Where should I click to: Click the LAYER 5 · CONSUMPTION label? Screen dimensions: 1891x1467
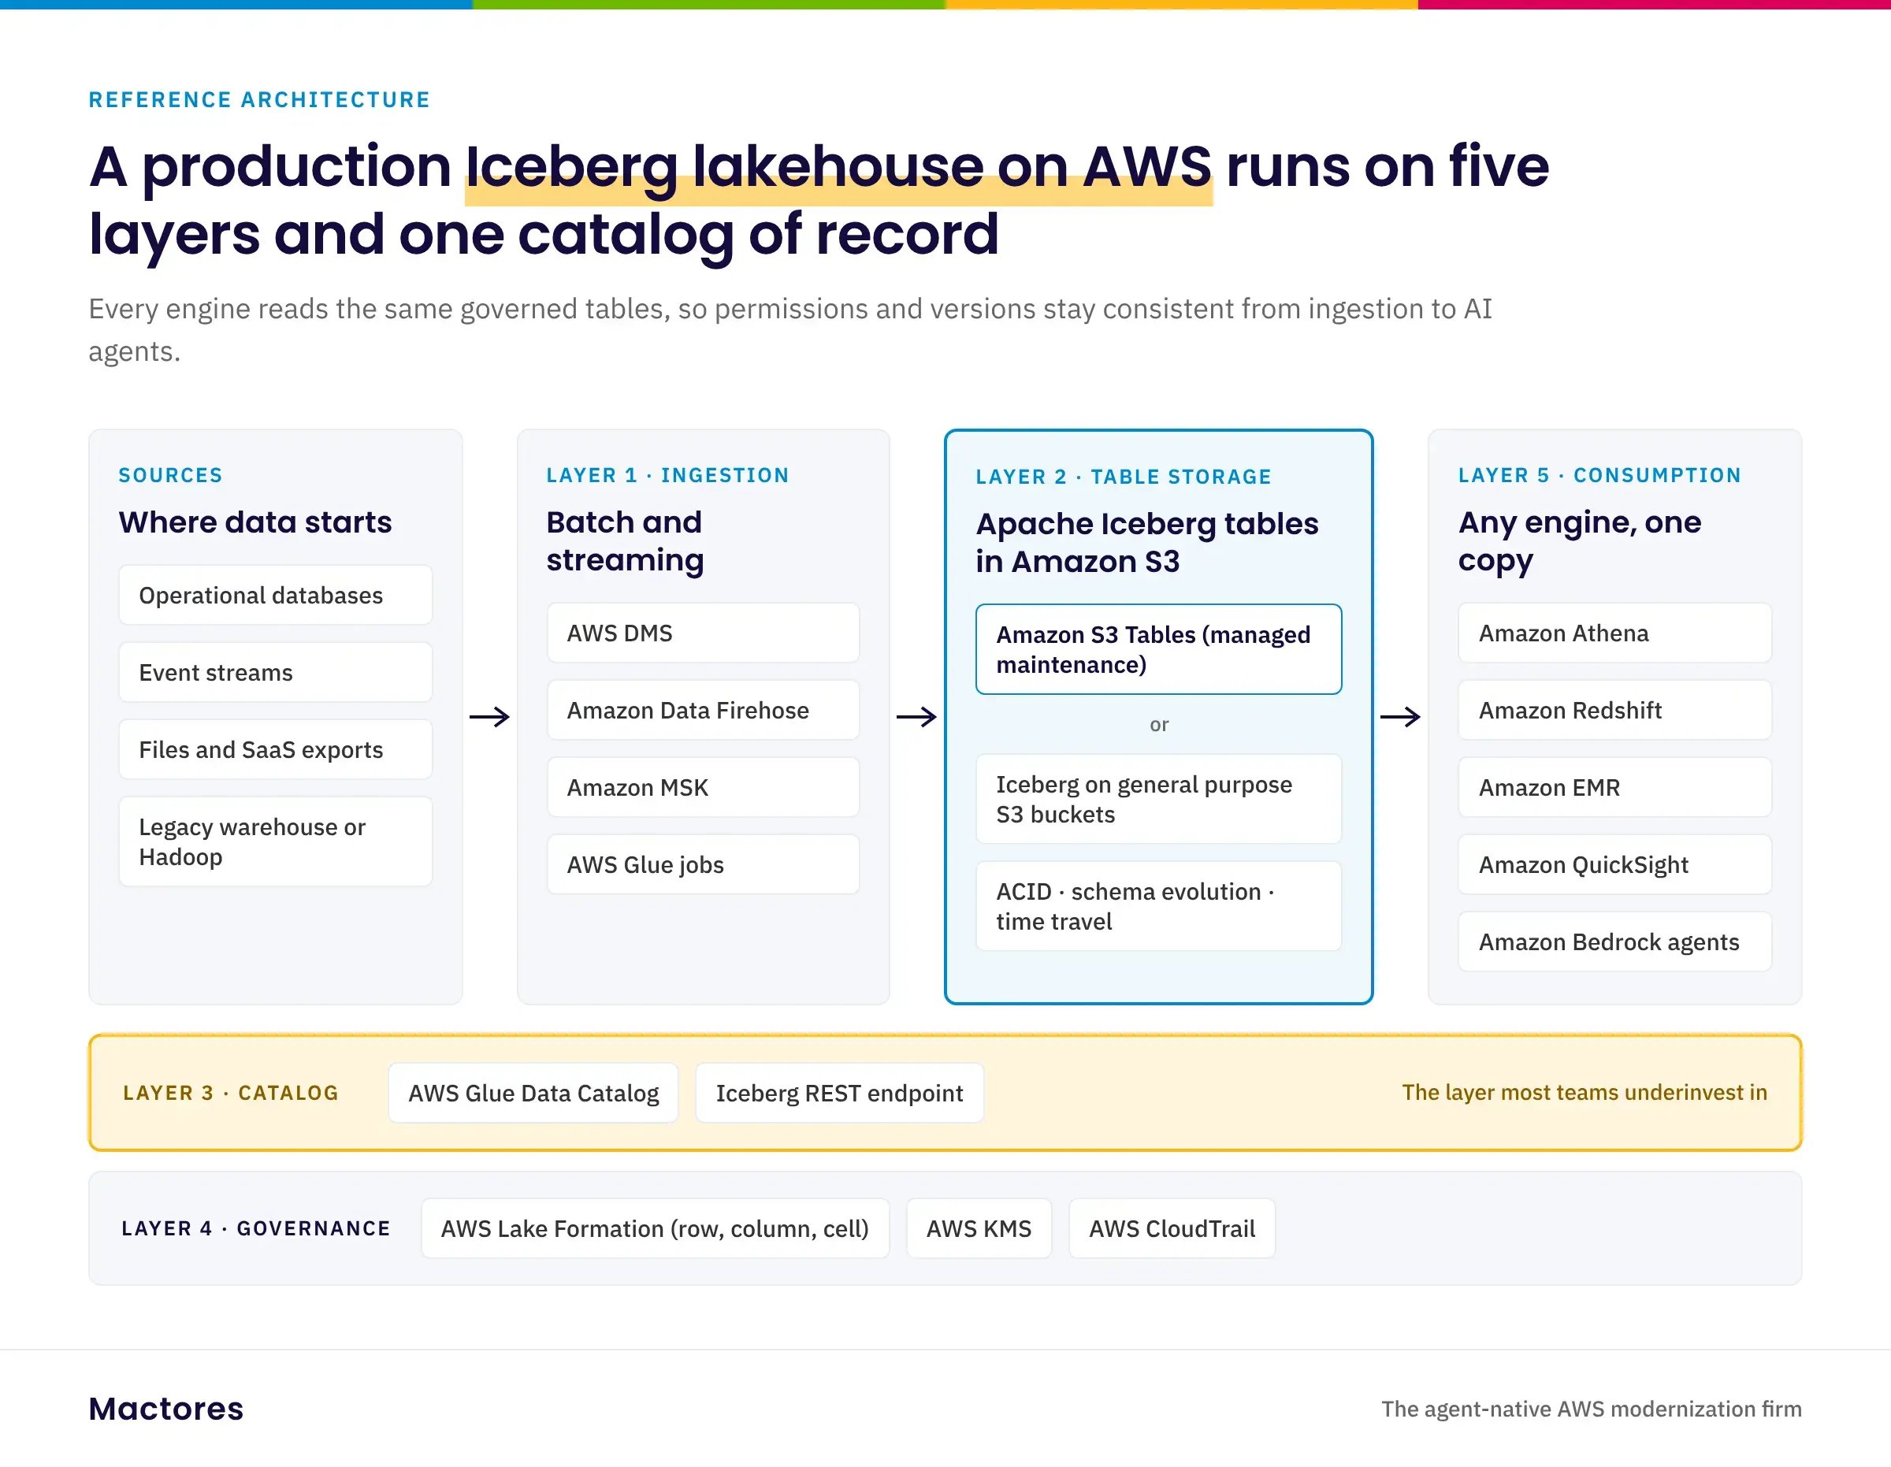tap(1599, 474)
